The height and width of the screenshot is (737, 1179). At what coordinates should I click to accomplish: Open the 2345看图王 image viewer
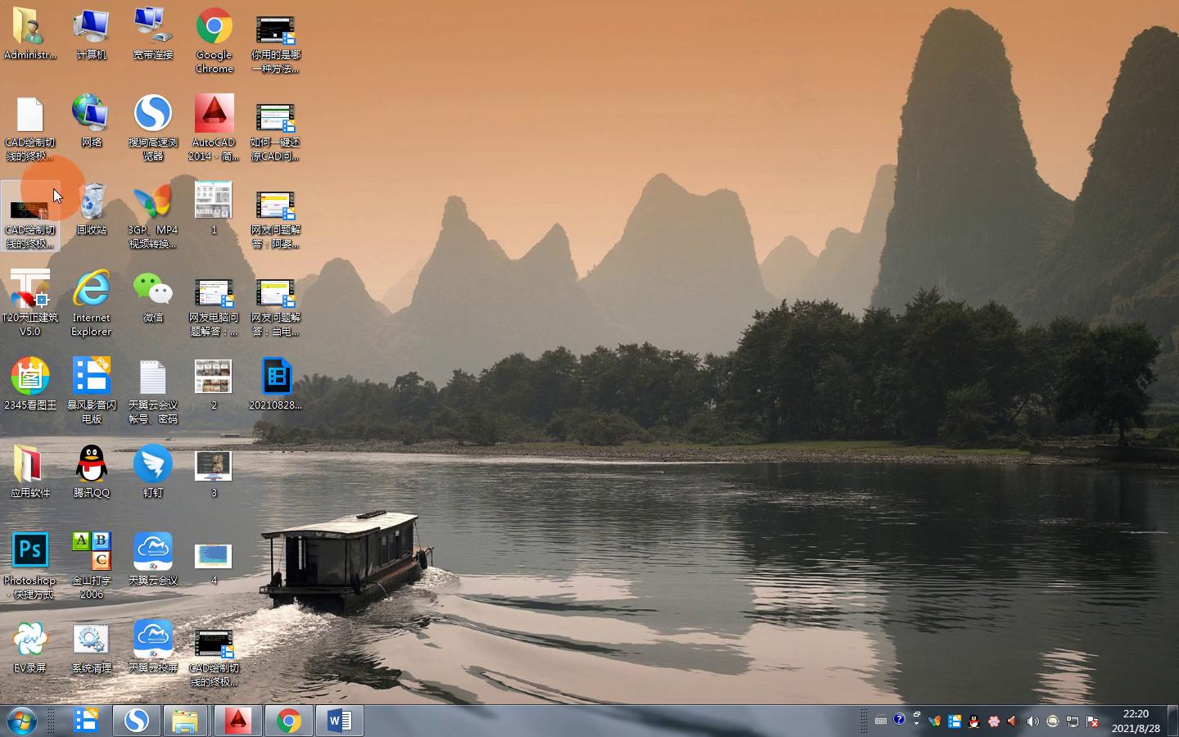[30, 377]
